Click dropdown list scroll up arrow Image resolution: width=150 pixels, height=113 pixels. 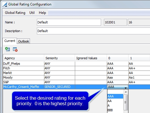126,92
